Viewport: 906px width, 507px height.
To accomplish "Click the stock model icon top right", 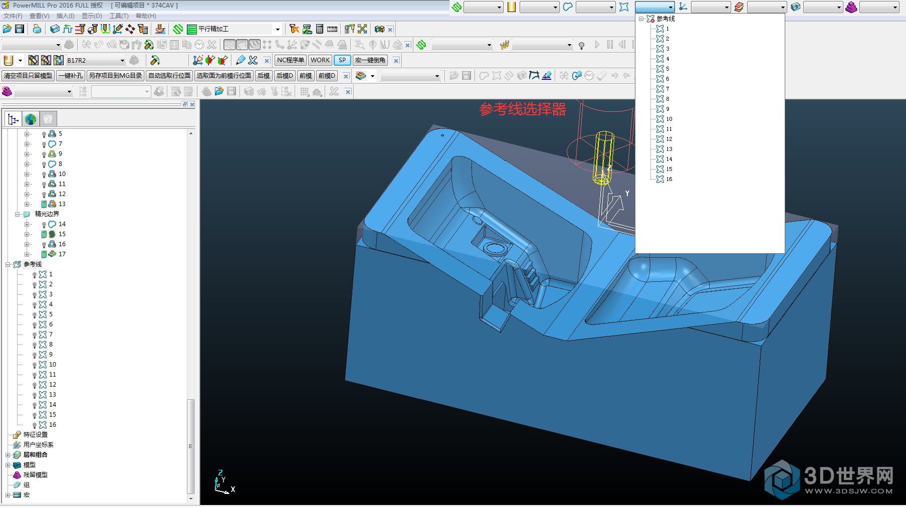I will tap(851, 7).
